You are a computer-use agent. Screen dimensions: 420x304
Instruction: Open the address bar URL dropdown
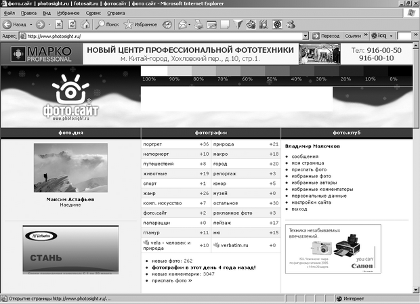click(x=306, y=36)
